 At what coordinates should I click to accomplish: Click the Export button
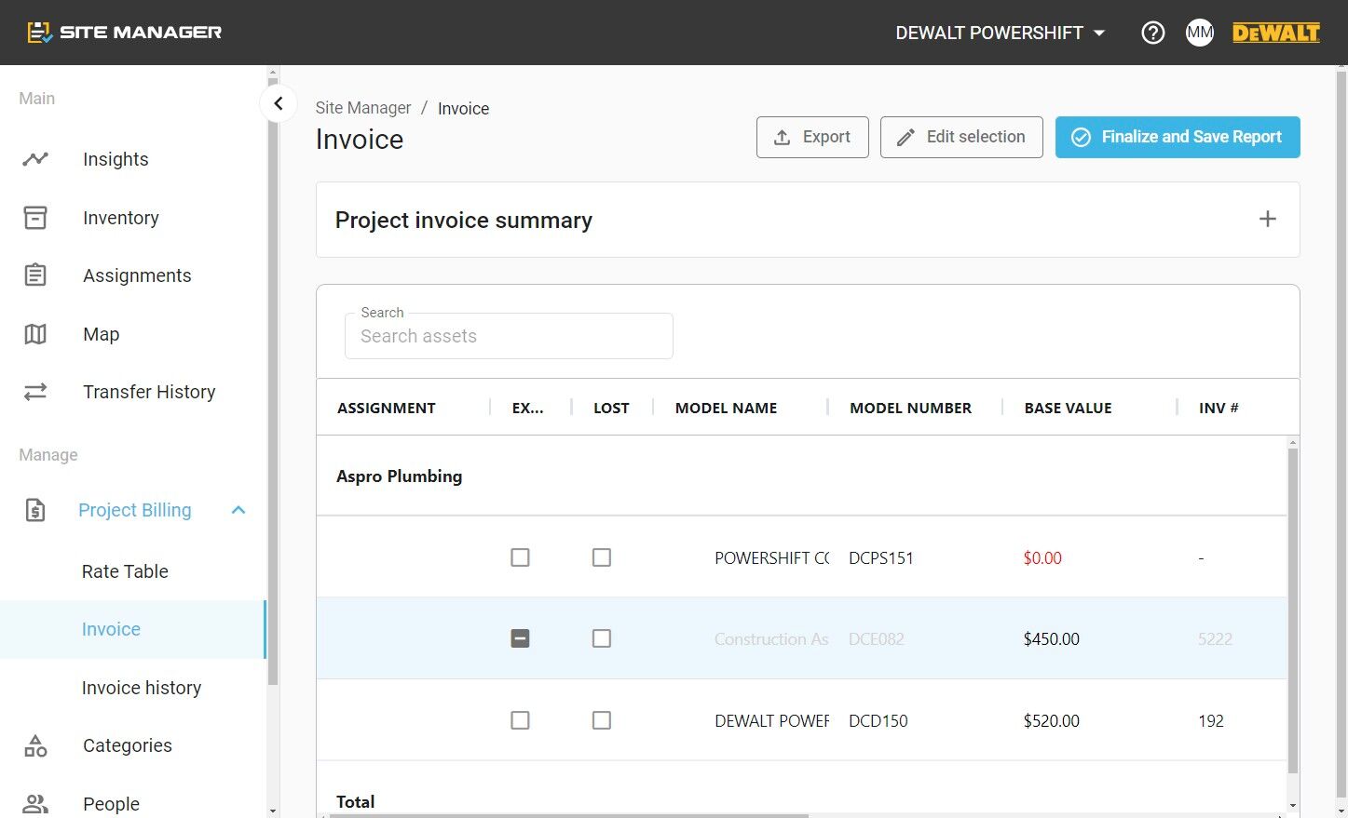click(812, 137)
